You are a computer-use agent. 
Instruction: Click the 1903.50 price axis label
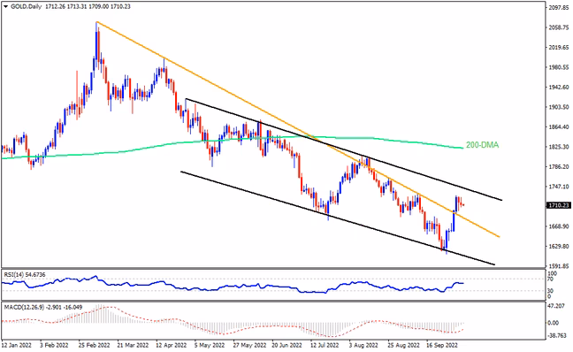tap(559, 107)
